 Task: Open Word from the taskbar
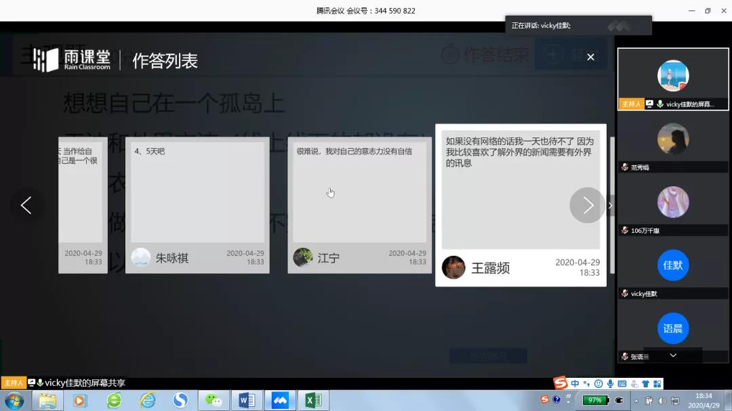point(247,400)
